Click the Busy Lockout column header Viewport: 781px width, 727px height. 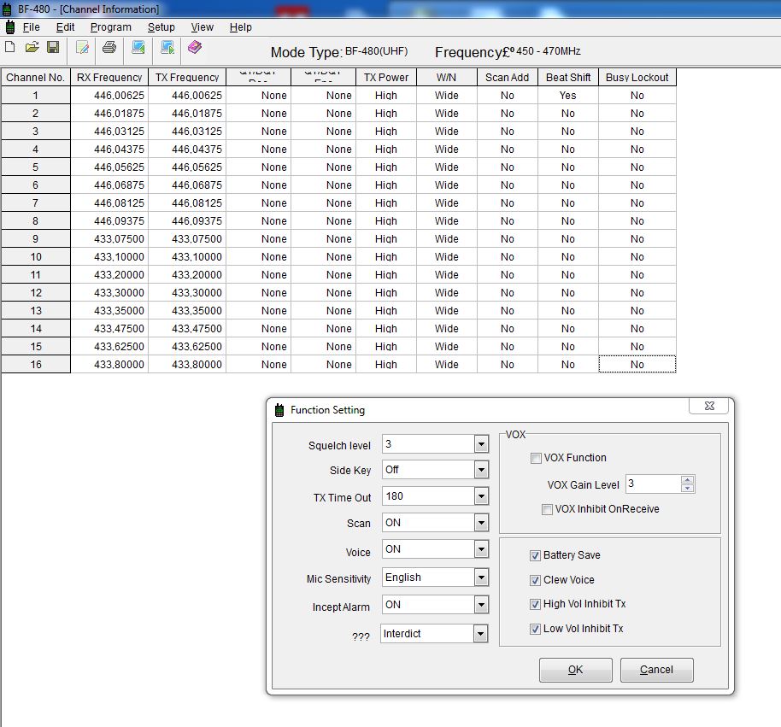(637, 77)
